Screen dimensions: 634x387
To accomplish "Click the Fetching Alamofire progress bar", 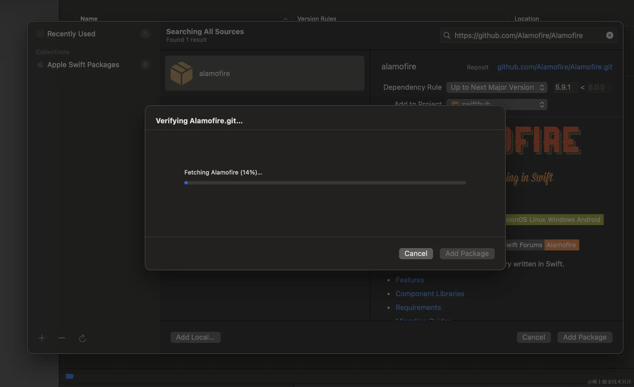I will coord(325,183).
